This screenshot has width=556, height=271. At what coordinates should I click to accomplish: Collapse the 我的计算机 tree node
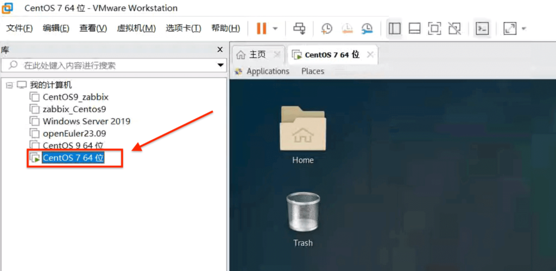10,85
